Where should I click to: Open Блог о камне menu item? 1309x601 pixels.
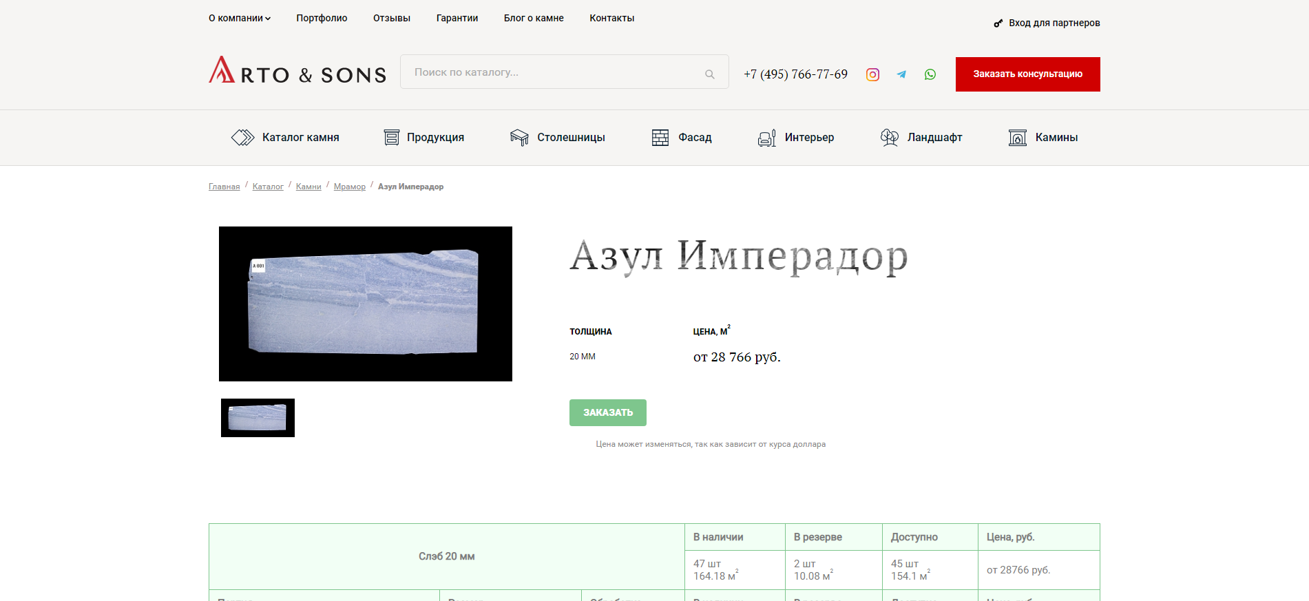[534, 19]
